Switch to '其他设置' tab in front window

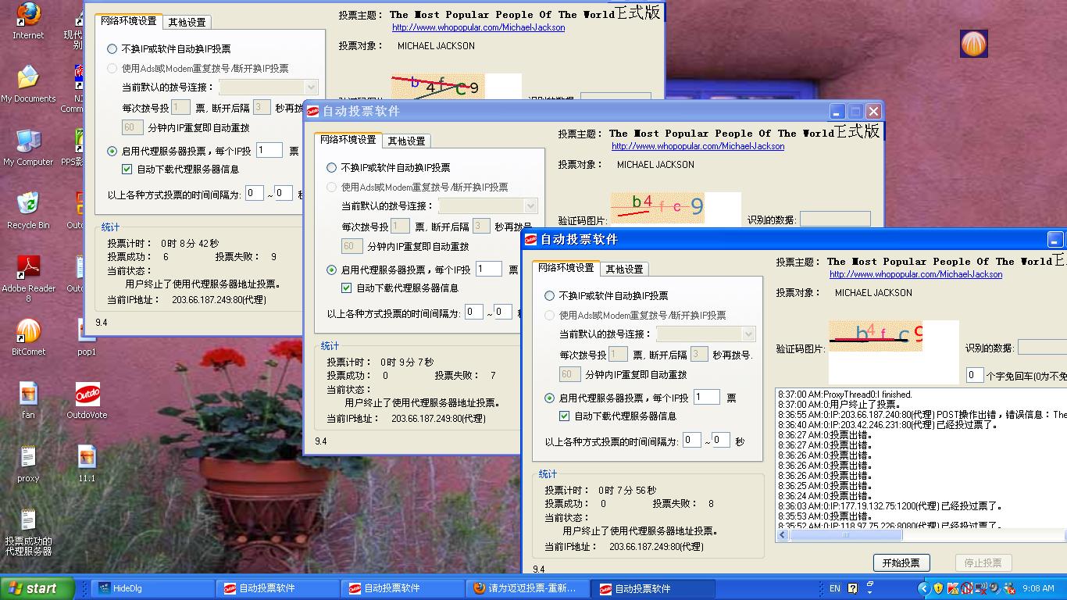(x=624, y=269)
